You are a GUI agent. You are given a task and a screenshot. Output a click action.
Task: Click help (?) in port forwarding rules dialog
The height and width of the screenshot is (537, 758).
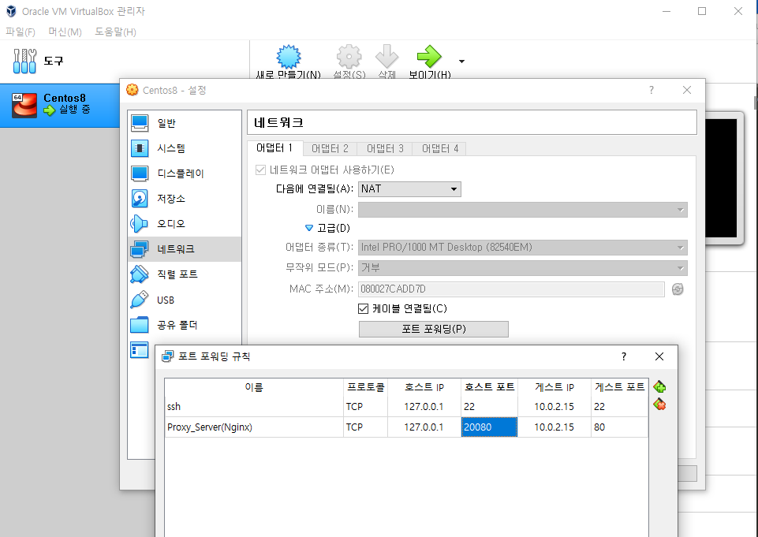(624, 356)
